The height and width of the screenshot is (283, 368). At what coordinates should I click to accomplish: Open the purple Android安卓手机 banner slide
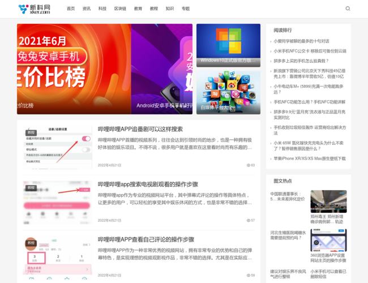[162, 69]
